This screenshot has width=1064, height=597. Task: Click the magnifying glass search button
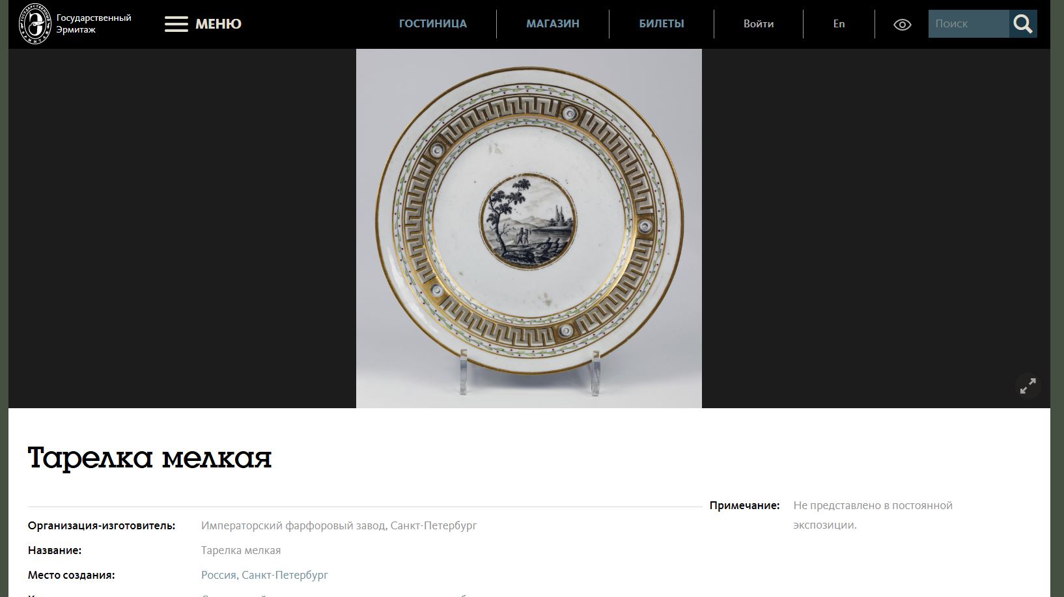pyautogui.click(x=1023, y=24)
